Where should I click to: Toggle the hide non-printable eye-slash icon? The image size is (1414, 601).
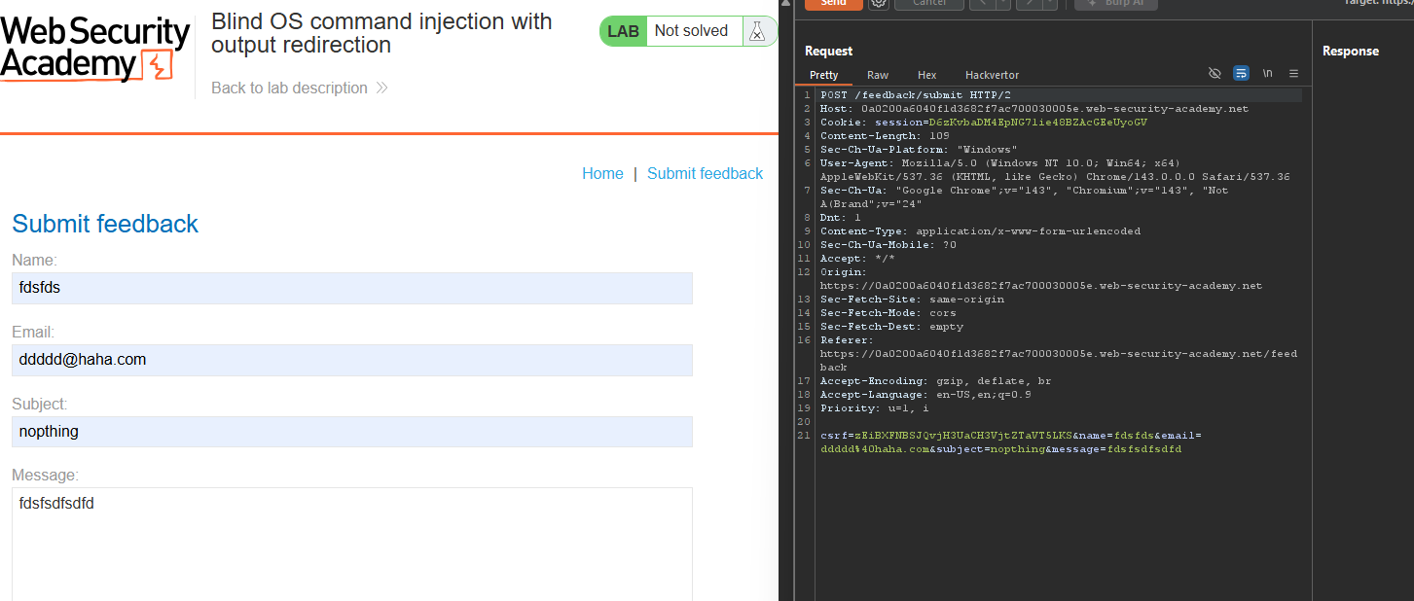pos(1215,74)
